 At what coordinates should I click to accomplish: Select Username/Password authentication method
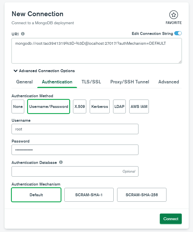tap(49, 106)
